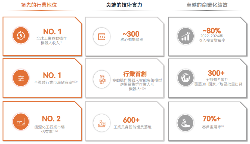Click the code window icon
The height and width of the screenshot is (144, 250).
[x=101, y=37]
